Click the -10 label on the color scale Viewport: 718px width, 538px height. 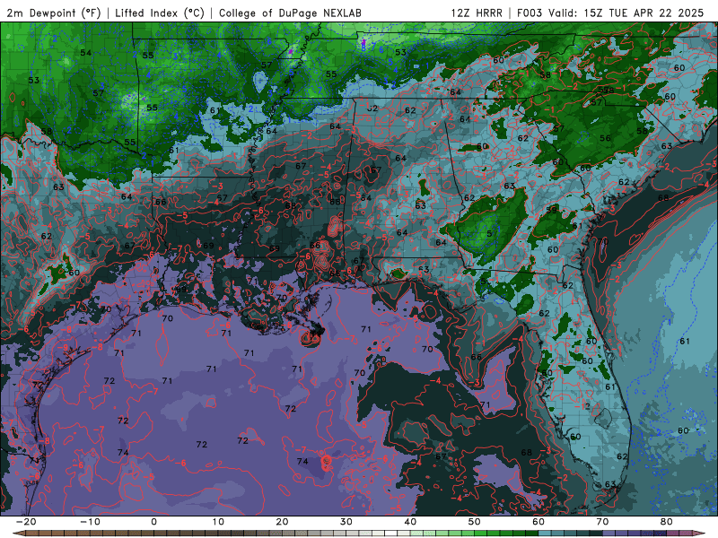coord(90,522)
